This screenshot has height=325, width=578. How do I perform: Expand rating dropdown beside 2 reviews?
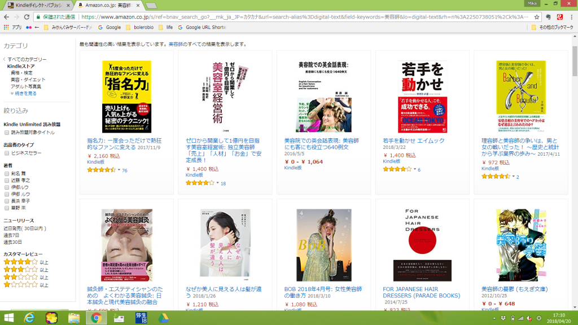click(x=513, y=176)
